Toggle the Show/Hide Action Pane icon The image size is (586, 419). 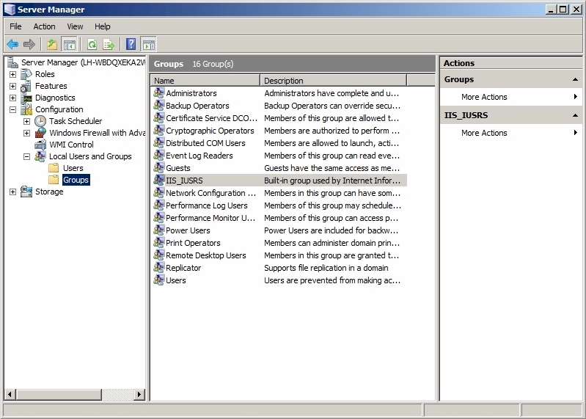point(149,45)
